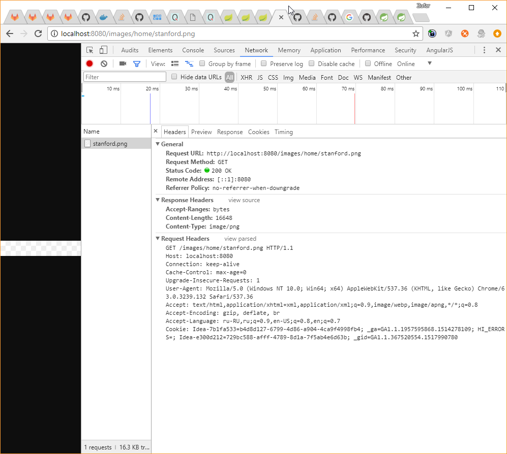Open a new browser tab
The height and width of the screenshot is (454, 507).
pos(421,17)
